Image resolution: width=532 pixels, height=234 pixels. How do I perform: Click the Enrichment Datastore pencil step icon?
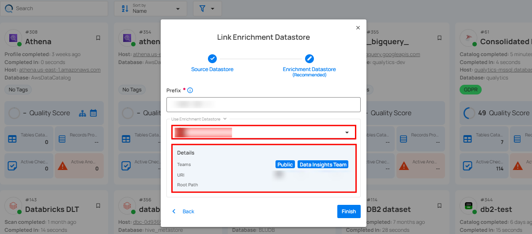309,59
